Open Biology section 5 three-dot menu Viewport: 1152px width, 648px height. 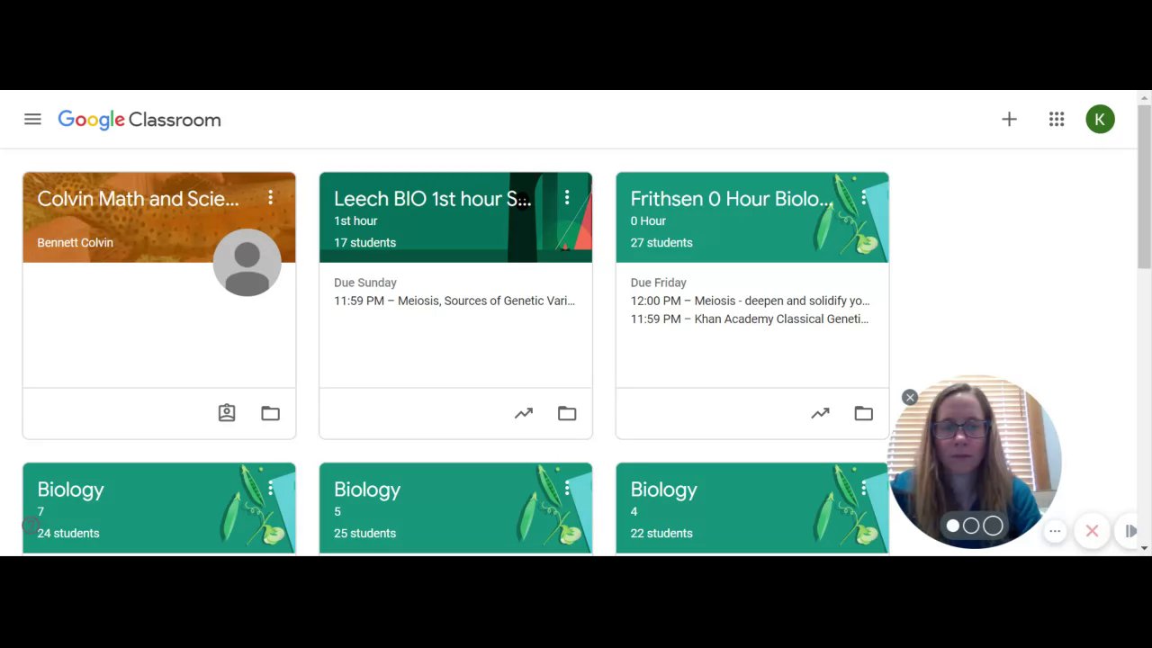567,488
